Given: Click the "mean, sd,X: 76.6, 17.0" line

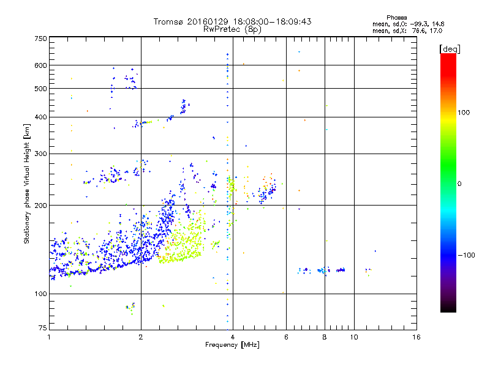Looking at the screenshot, I should click(x=407, y=31).
